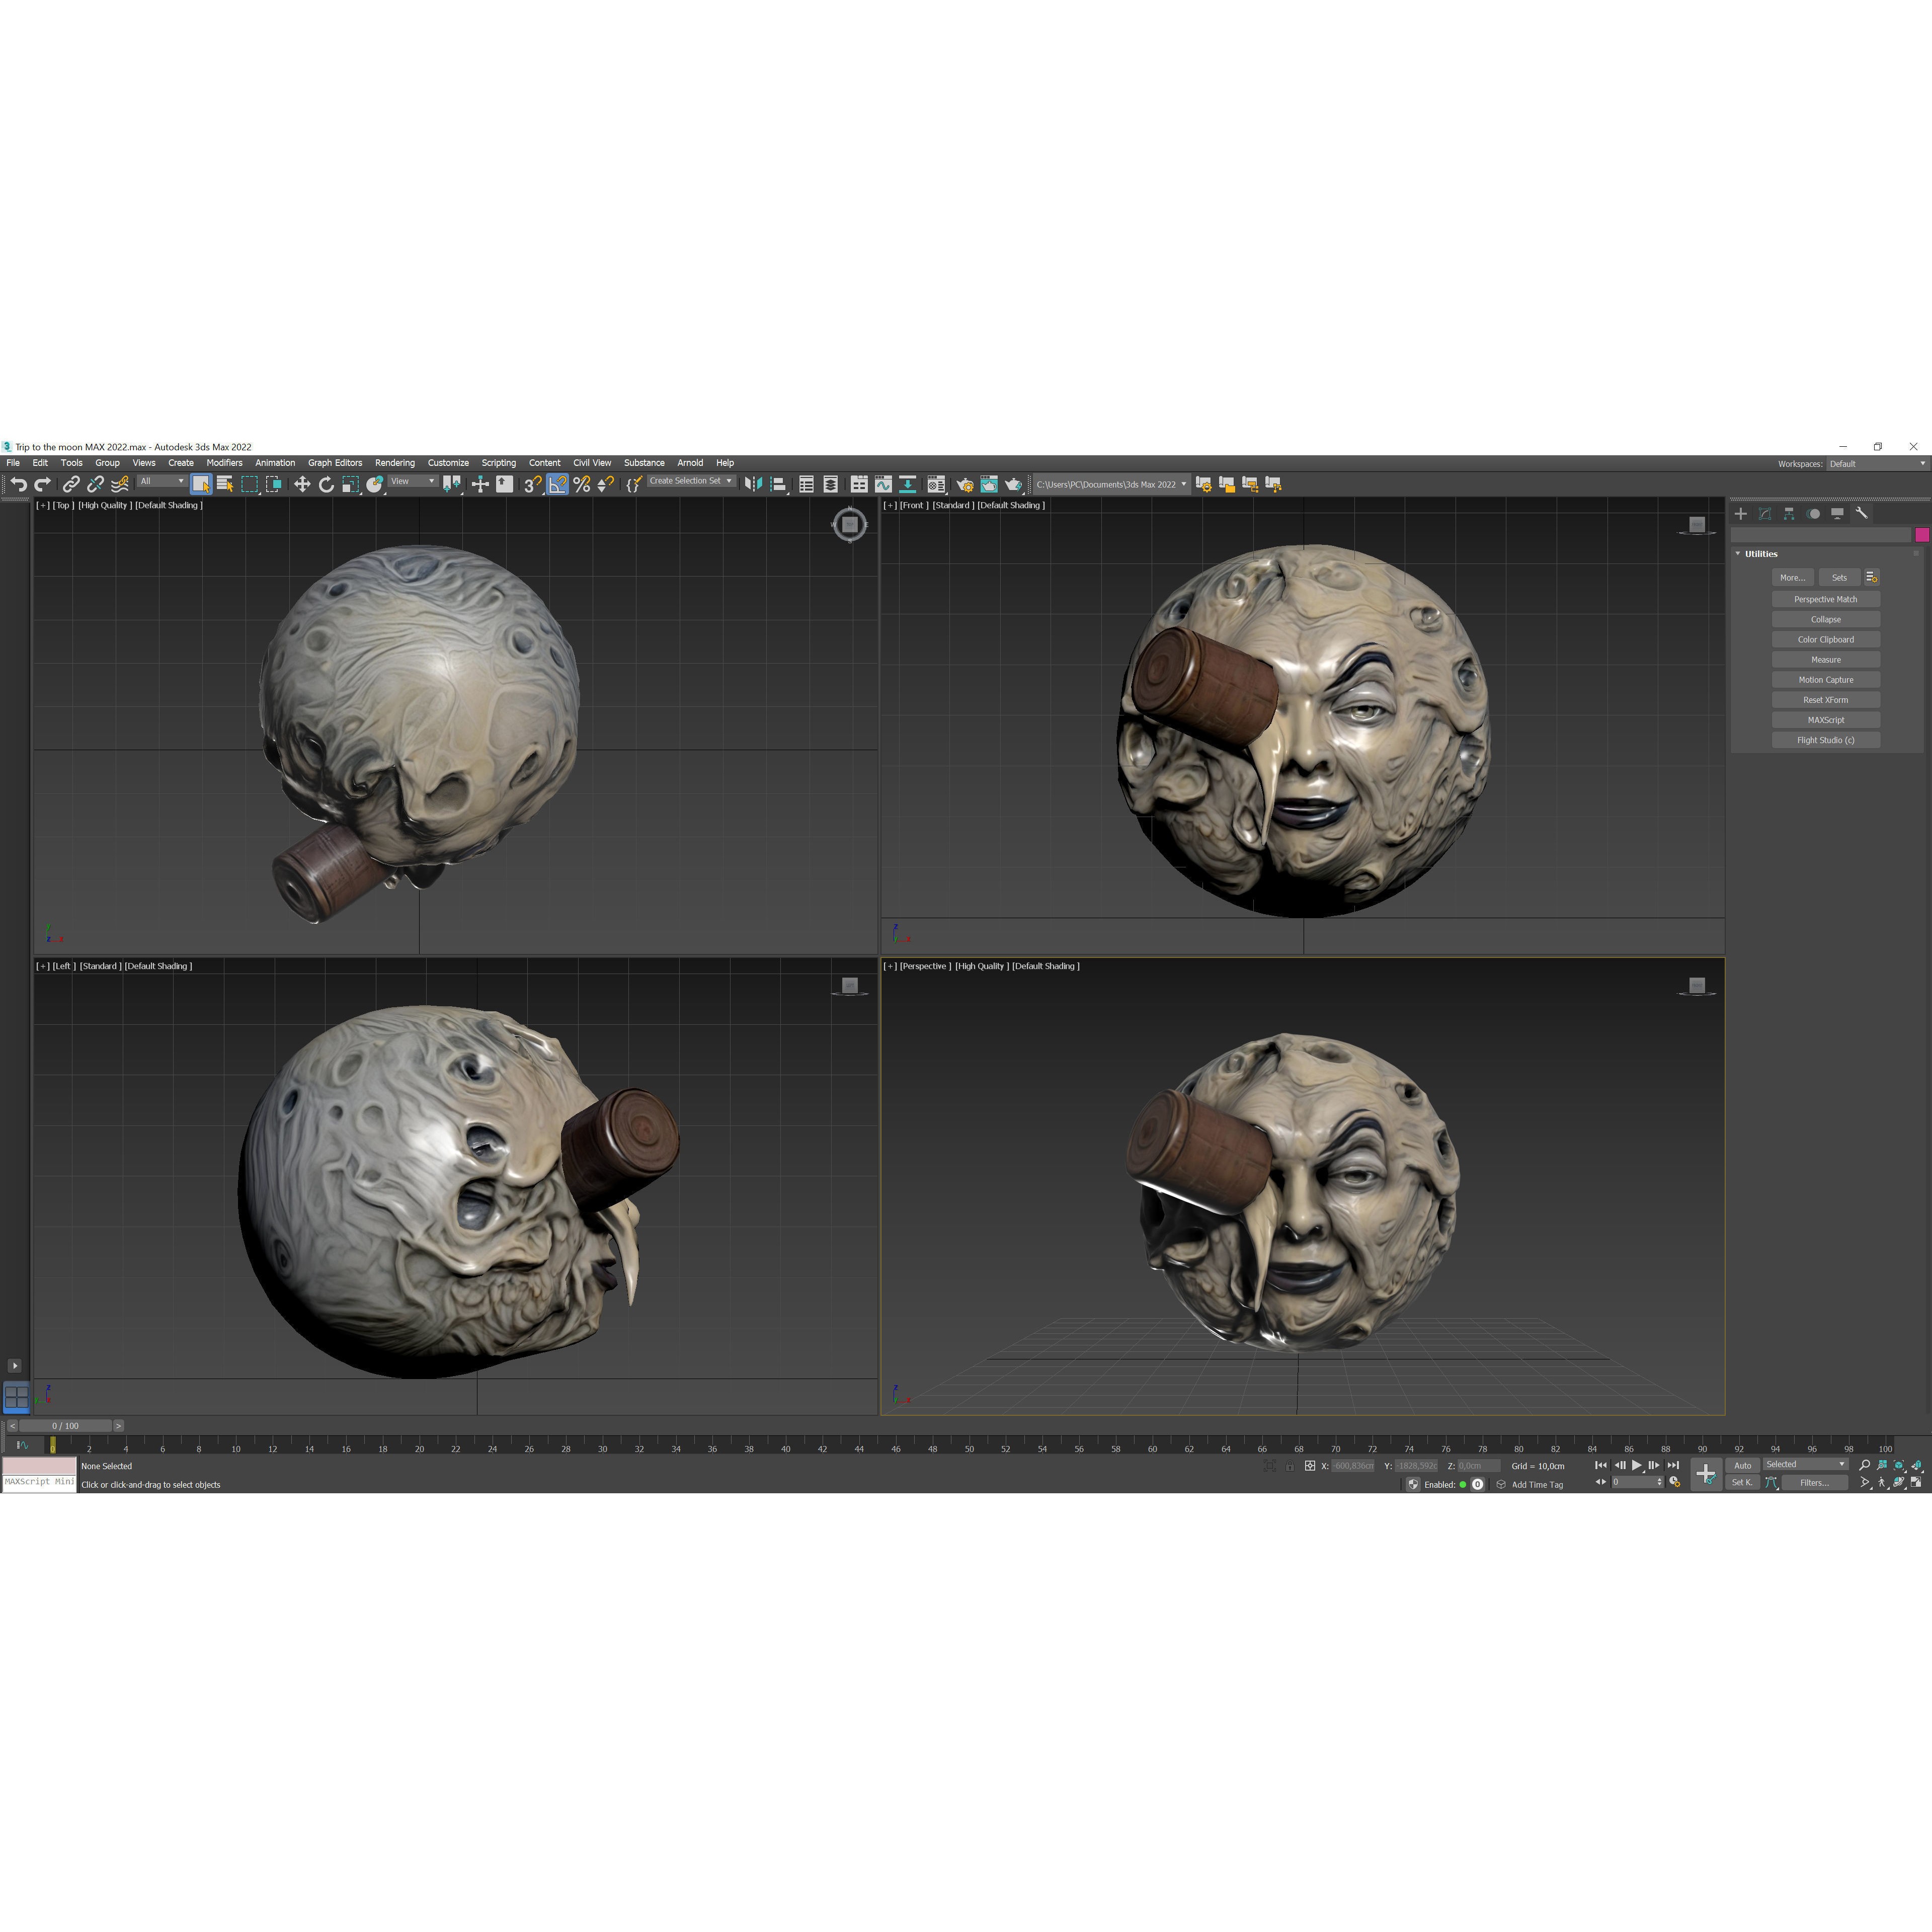
Task: Open the Modifiers menu
Action: pos(224,463)
